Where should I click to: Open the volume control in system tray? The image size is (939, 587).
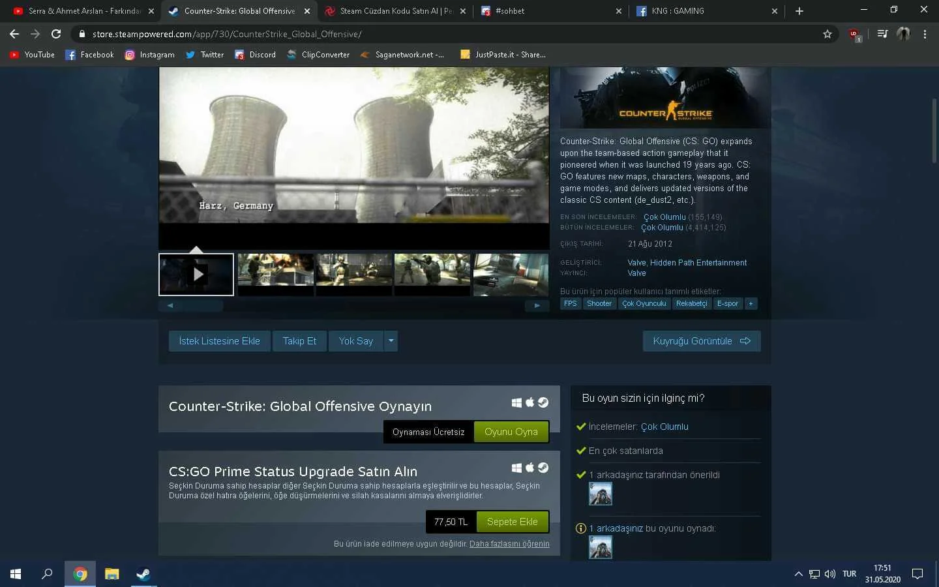coord(830,574)
